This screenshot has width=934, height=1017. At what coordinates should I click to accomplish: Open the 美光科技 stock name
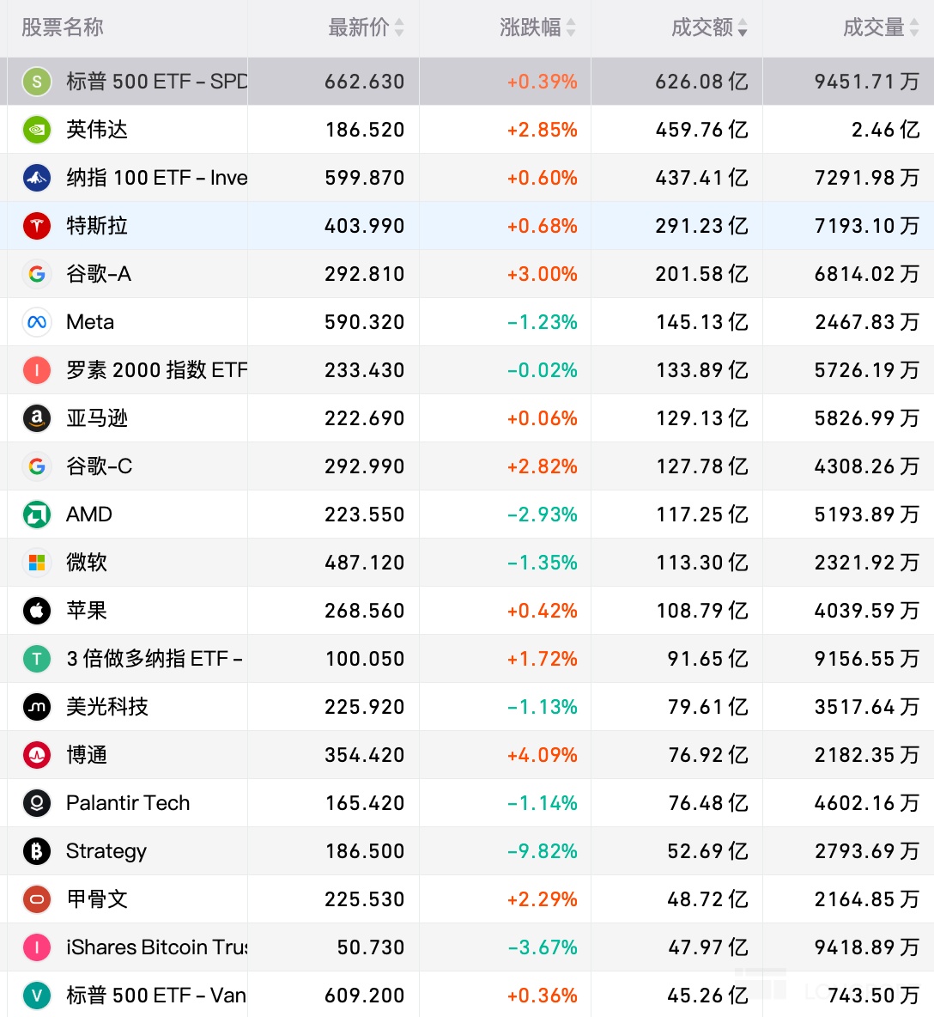point(107,707)
